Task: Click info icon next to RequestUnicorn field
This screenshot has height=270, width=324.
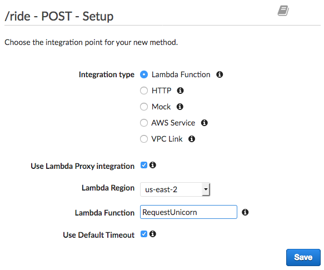Action: (x=245, y=212)
